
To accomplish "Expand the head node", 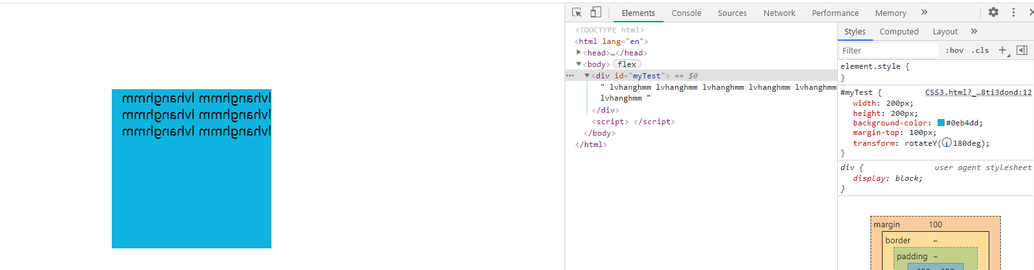I will coord(579,52).
